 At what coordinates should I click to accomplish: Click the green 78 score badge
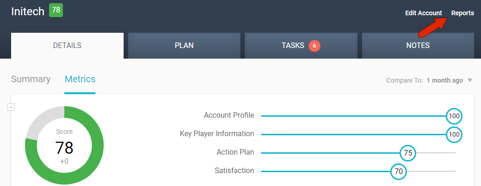point(56,10)
